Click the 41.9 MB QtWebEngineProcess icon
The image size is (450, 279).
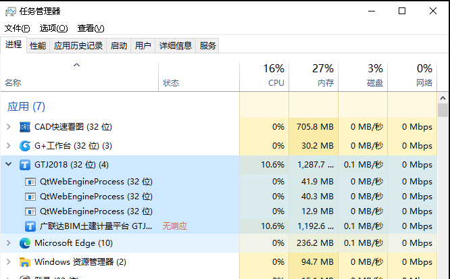click(x=30, y=182)
